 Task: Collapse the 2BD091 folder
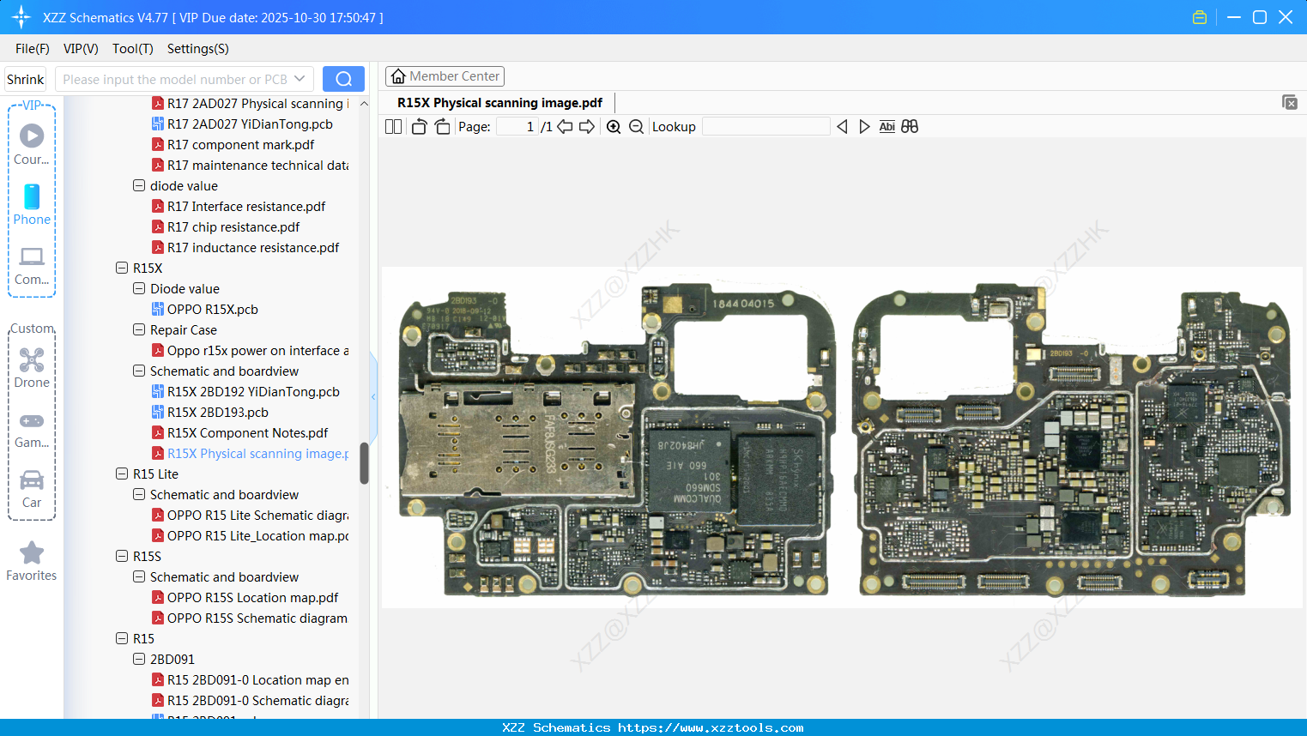139,659
